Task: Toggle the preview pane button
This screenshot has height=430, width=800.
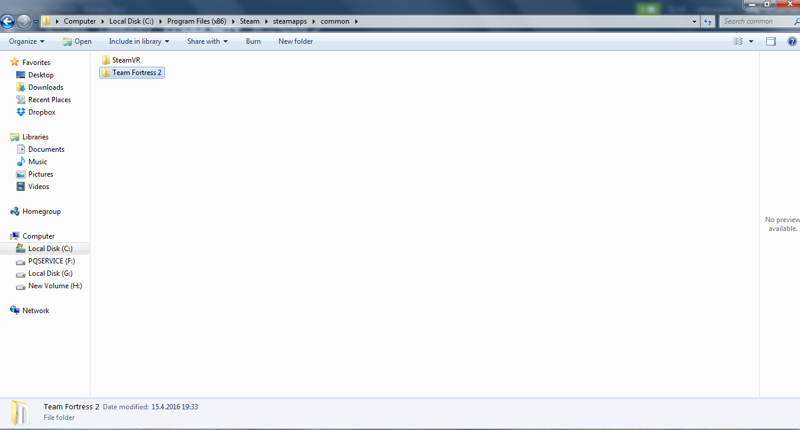Action: (771, 41)
